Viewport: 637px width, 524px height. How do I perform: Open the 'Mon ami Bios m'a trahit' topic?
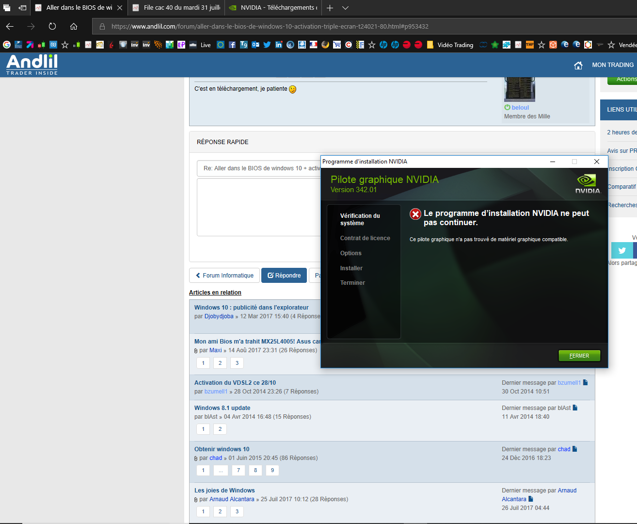click(257, 342)
